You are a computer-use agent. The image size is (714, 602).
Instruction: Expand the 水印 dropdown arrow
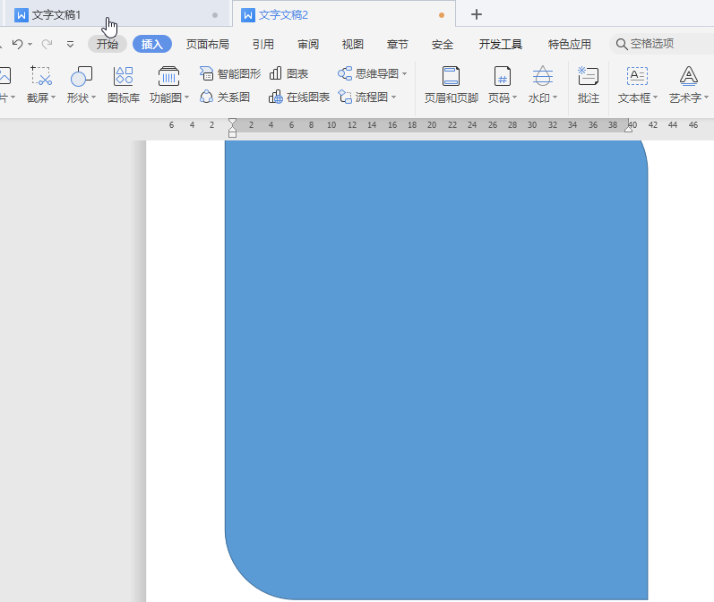(x=555, y=98)
